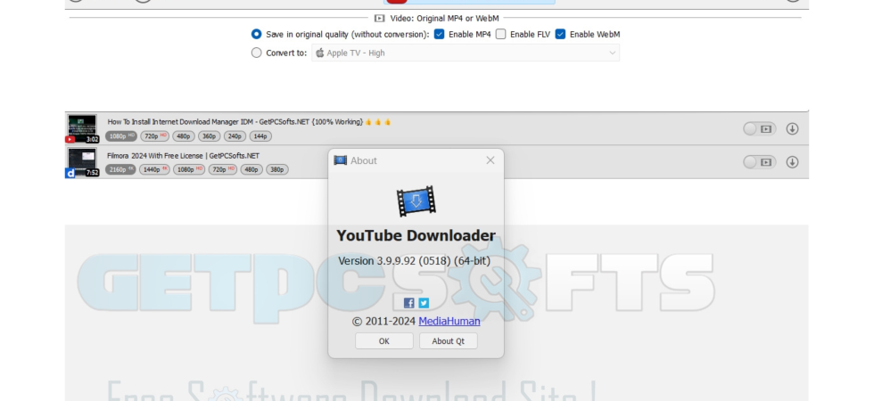Pick 480p for Filmora 2024 video
The width and height of the screenshot is (874, 401).
[251, 169]
